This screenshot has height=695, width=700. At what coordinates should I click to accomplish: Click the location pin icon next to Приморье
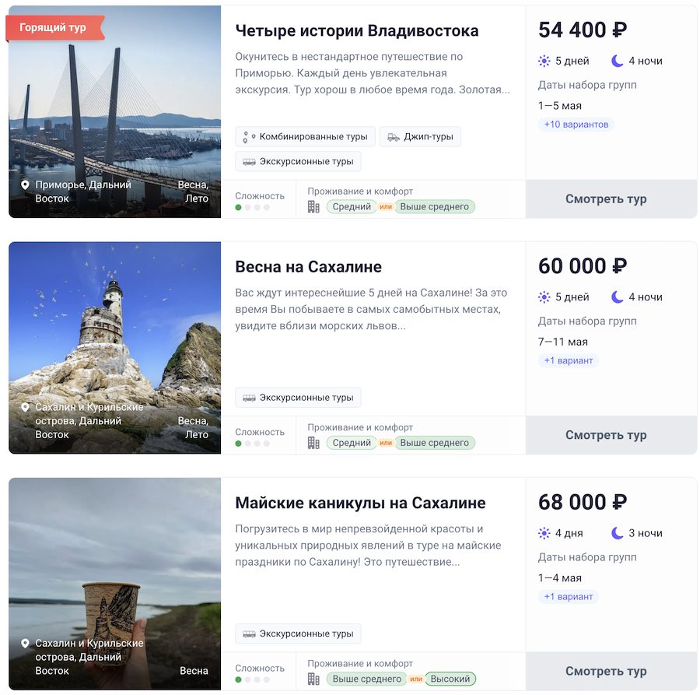[25, 185]
